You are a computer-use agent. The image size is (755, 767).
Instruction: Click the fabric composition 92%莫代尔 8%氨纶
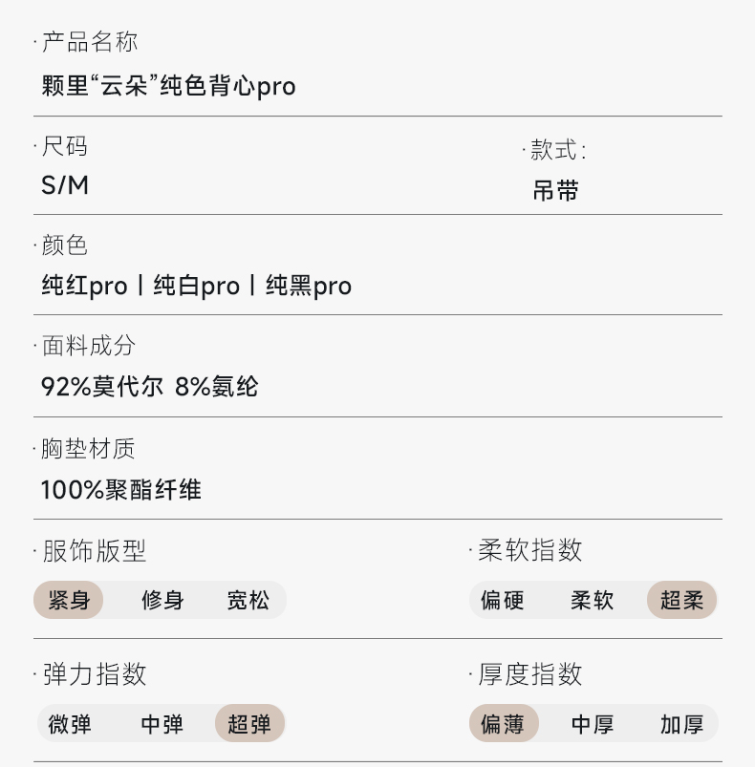(x=149, y=387)
